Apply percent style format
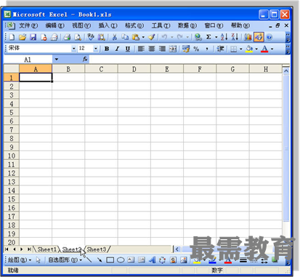The width and height of the screenshot is (300, 277). tap(196, 49)
